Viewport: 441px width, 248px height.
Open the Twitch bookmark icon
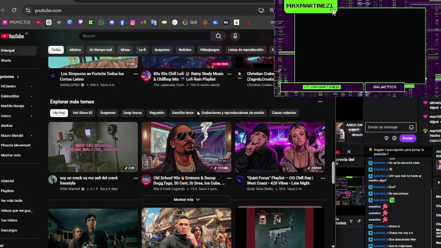(x=80, y=22)
